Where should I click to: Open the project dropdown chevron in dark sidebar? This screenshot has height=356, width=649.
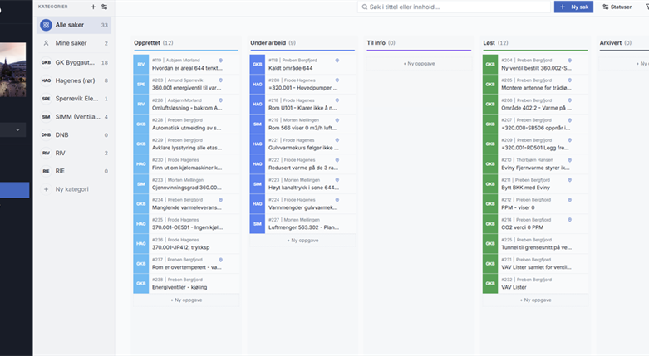point(17,129)
